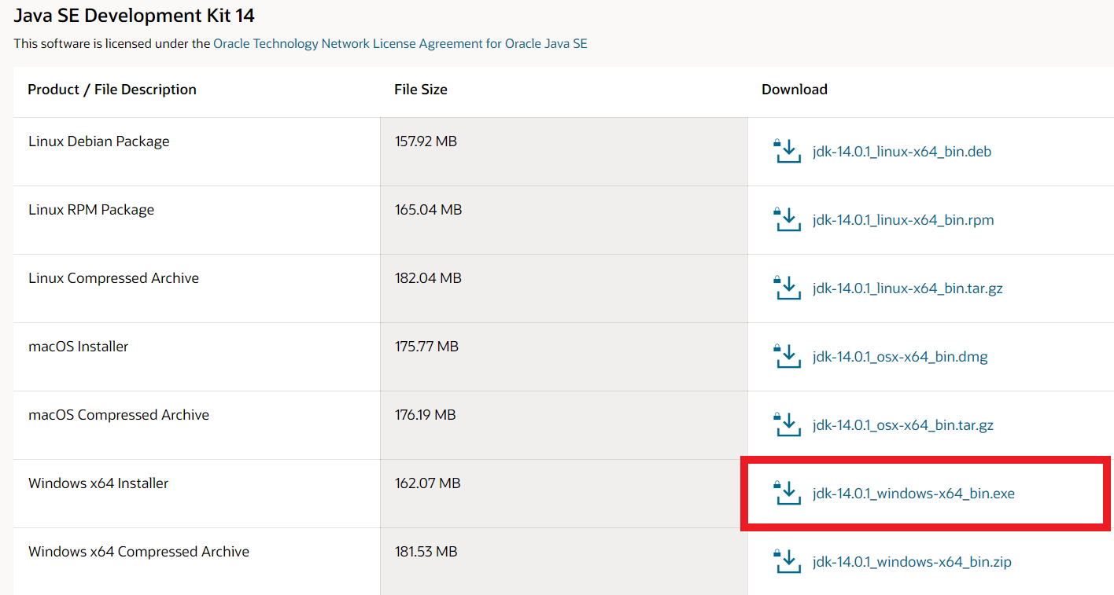The height and width of the screenshot is (595, 1114).
Task: Click the File Size column header
Action: [x=421, y=90]
